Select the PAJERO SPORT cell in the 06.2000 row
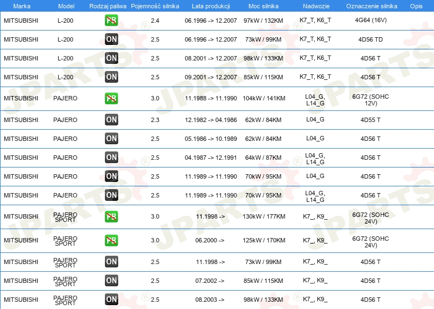434x309 pixels. [x=65, y=241]
